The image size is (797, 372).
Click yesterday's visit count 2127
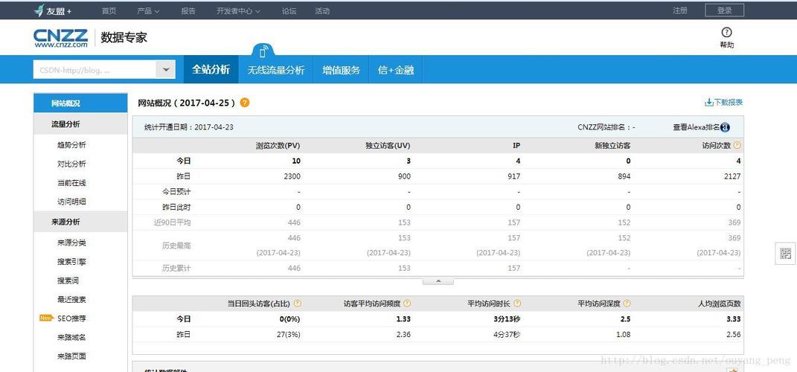732,176
